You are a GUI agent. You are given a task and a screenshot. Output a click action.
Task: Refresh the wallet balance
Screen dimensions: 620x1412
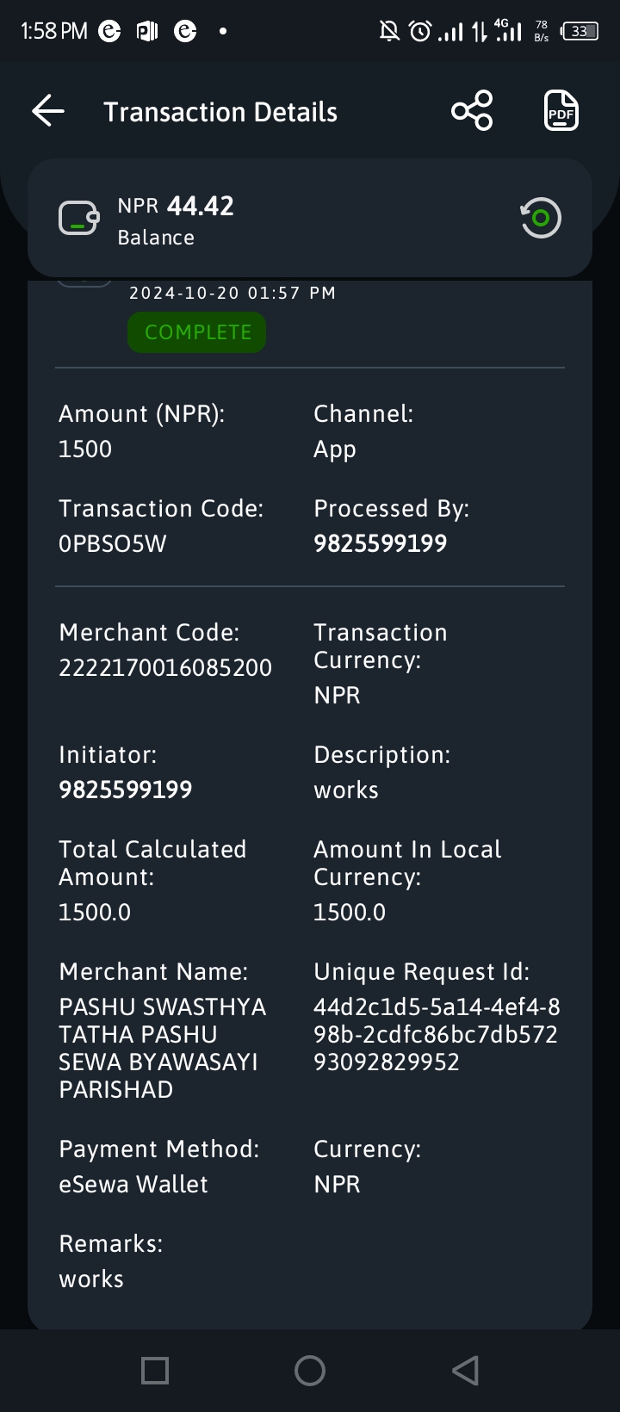coord(541,218)
